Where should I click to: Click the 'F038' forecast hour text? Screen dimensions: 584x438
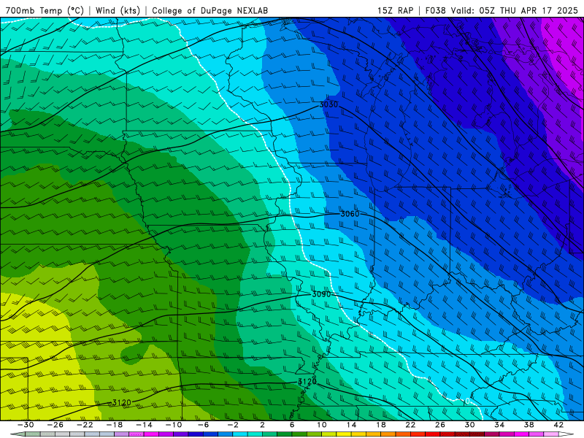pos(435,10)
